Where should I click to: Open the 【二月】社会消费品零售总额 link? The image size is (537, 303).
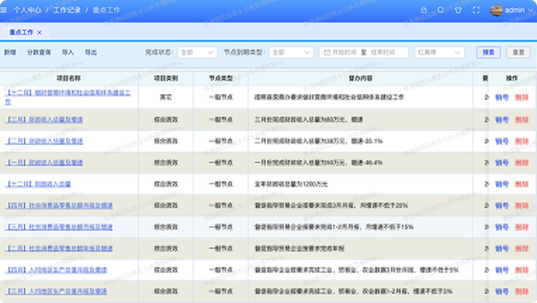(x=59, y=249)
